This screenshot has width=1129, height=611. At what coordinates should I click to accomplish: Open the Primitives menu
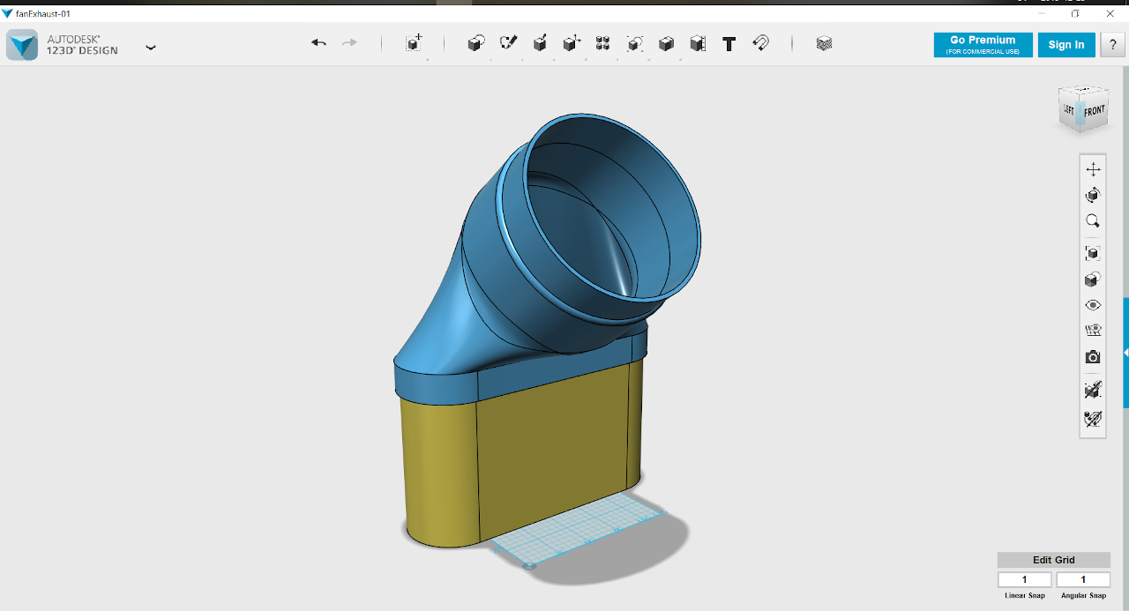click(475, 43)
